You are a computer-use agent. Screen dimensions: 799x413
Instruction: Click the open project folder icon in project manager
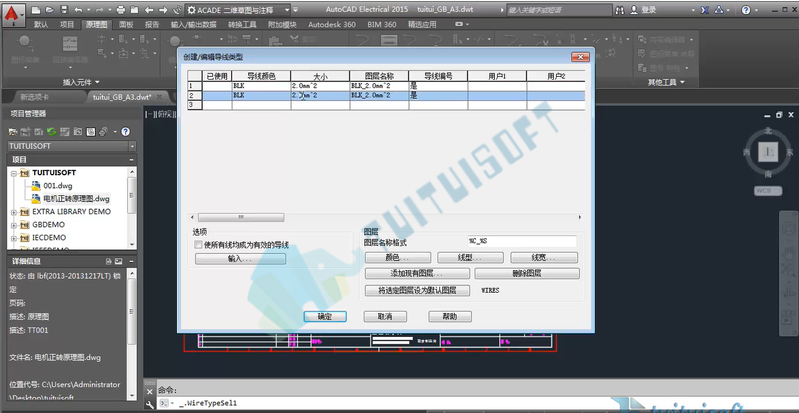pyautogui.click(x=13, y=131)
